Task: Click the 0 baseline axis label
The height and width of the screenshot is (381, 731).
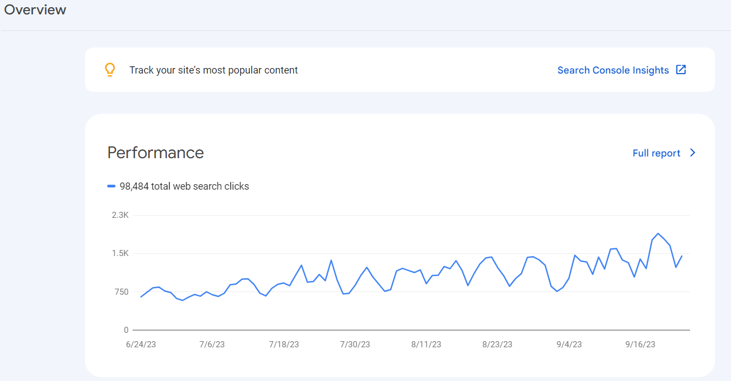Action: 126,329
